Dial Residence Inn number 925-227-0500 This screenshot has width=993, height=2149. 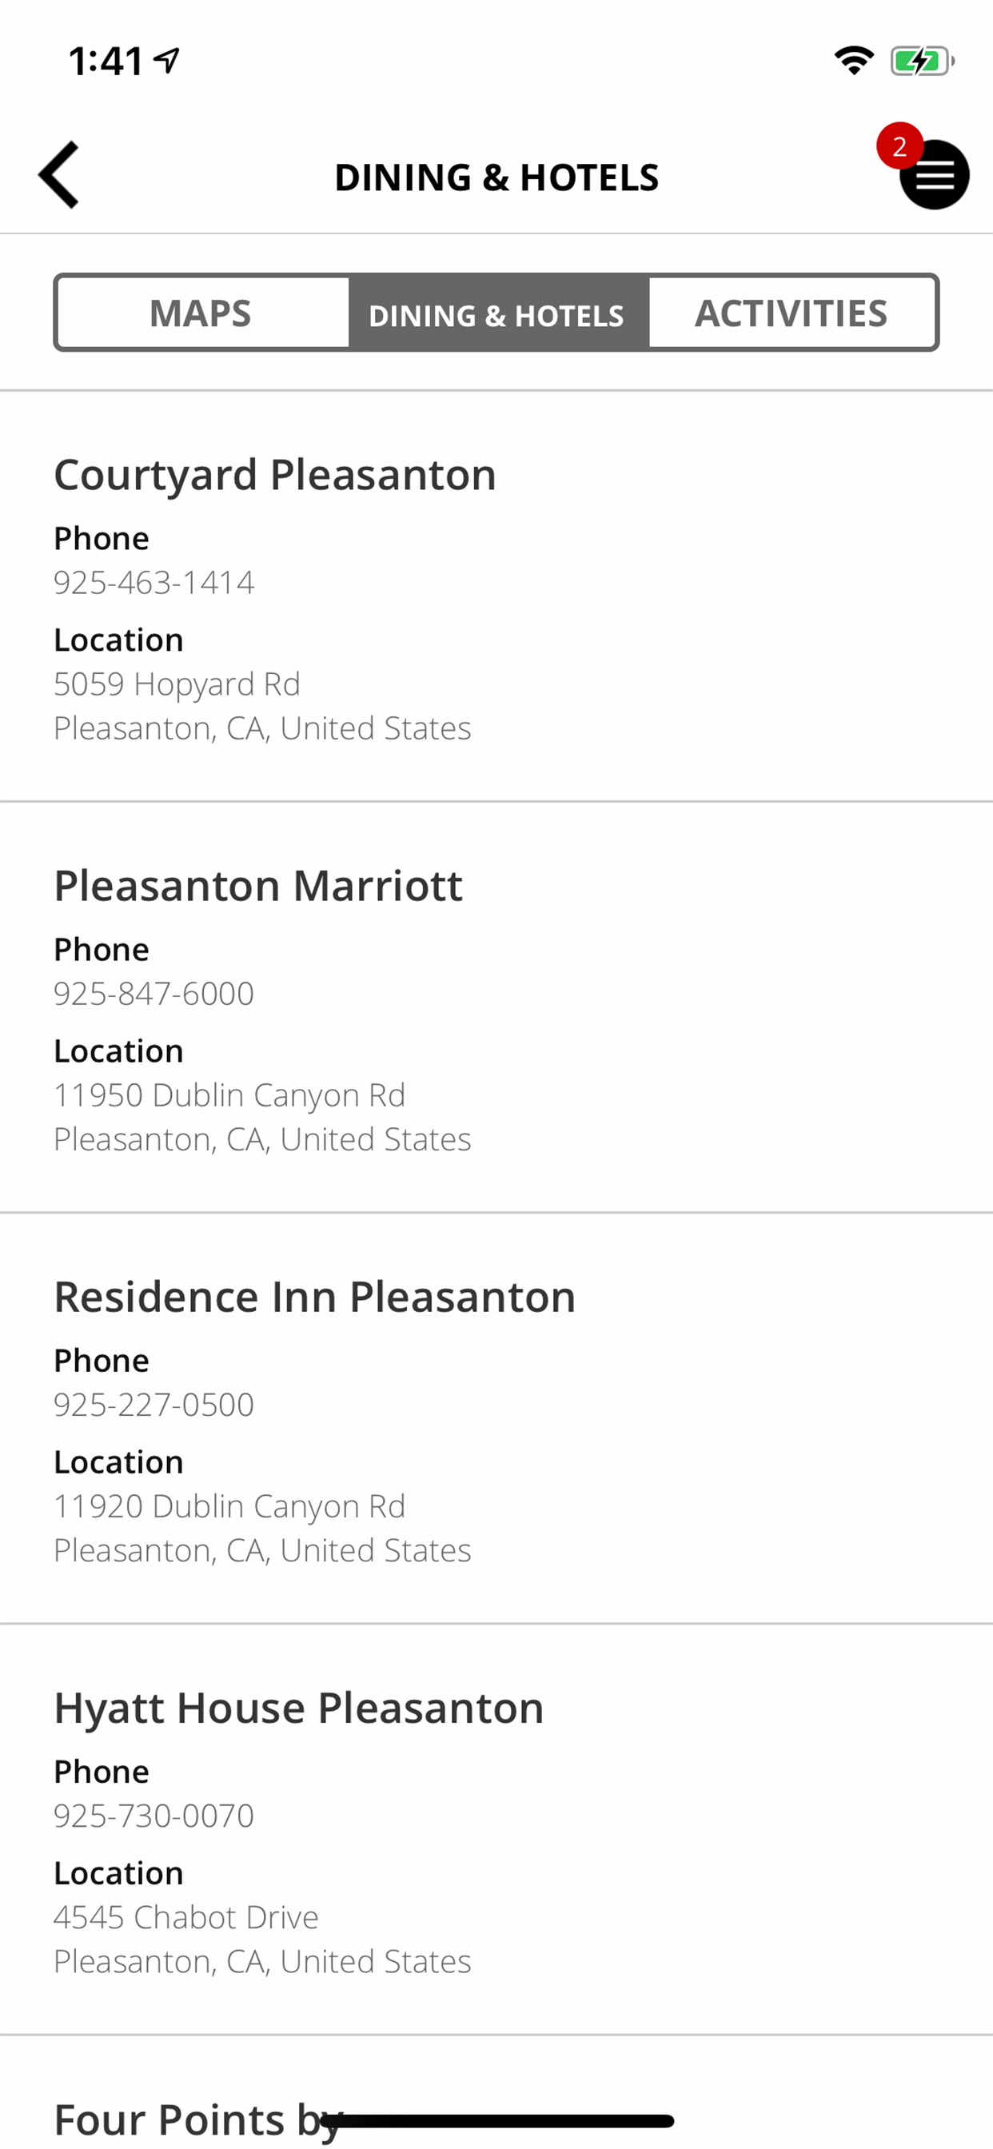coord(154,1405)
